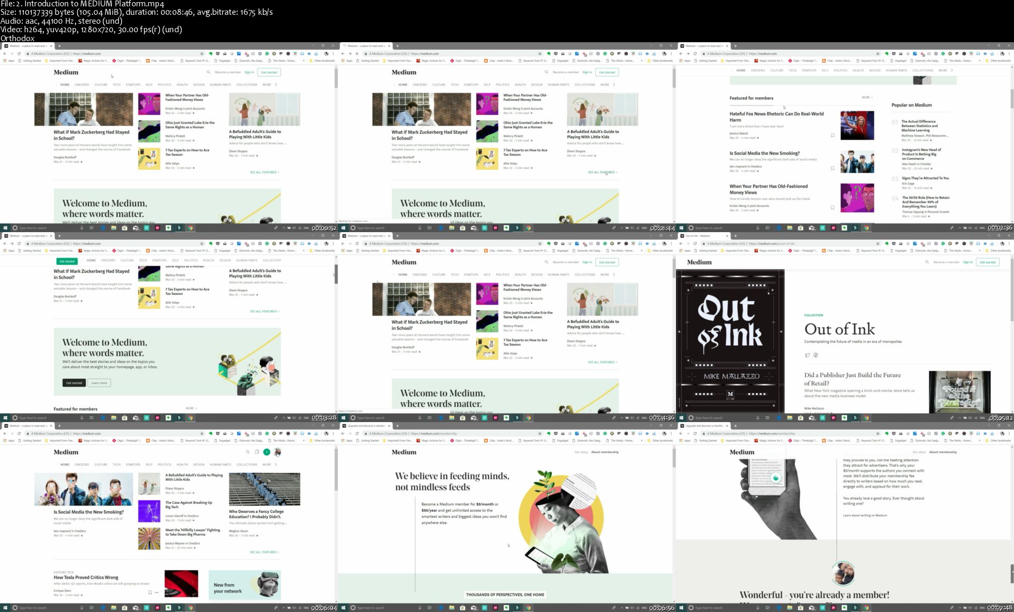The height and width of the screenshot is (612, 1014).
Task: Click search icon on the Out of Ink page
Action: [927, 262]
